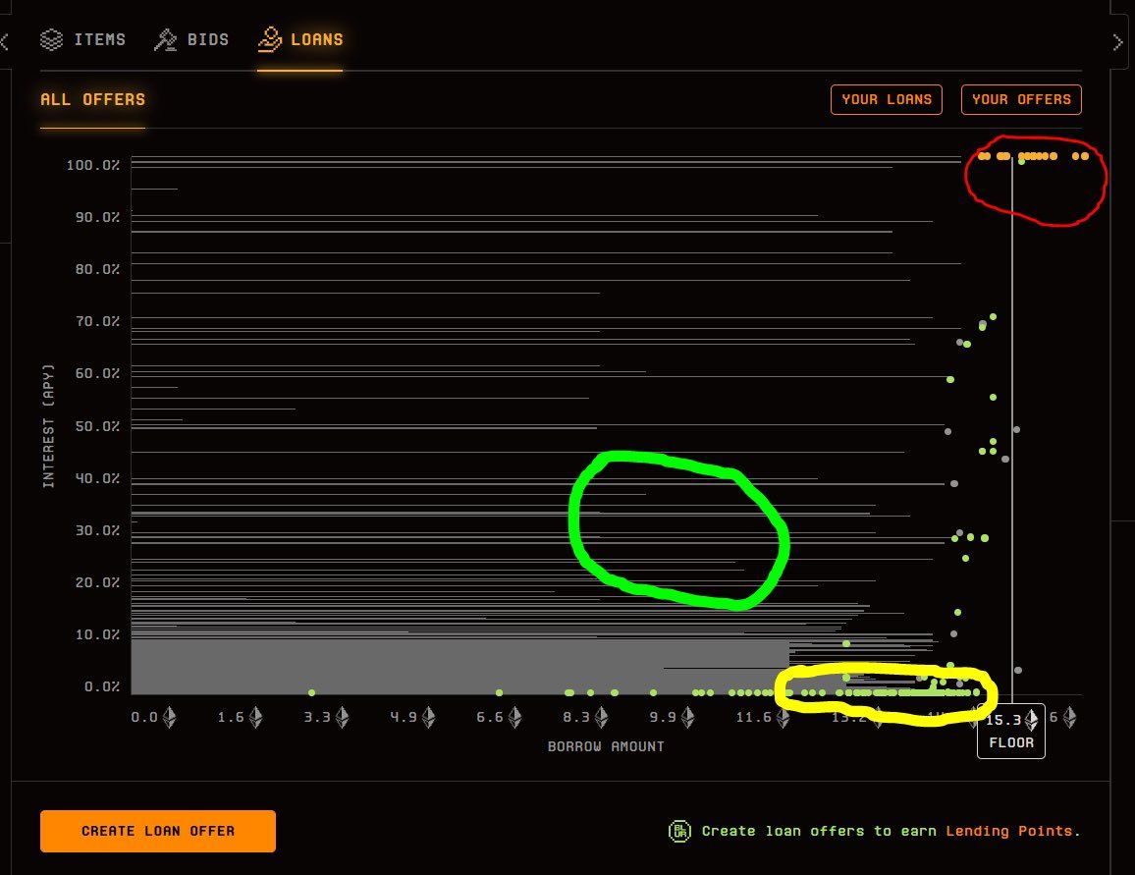
Task: Click the ETH icon beside 9.9
Action: pyautogui.click(x=687, y=717)
